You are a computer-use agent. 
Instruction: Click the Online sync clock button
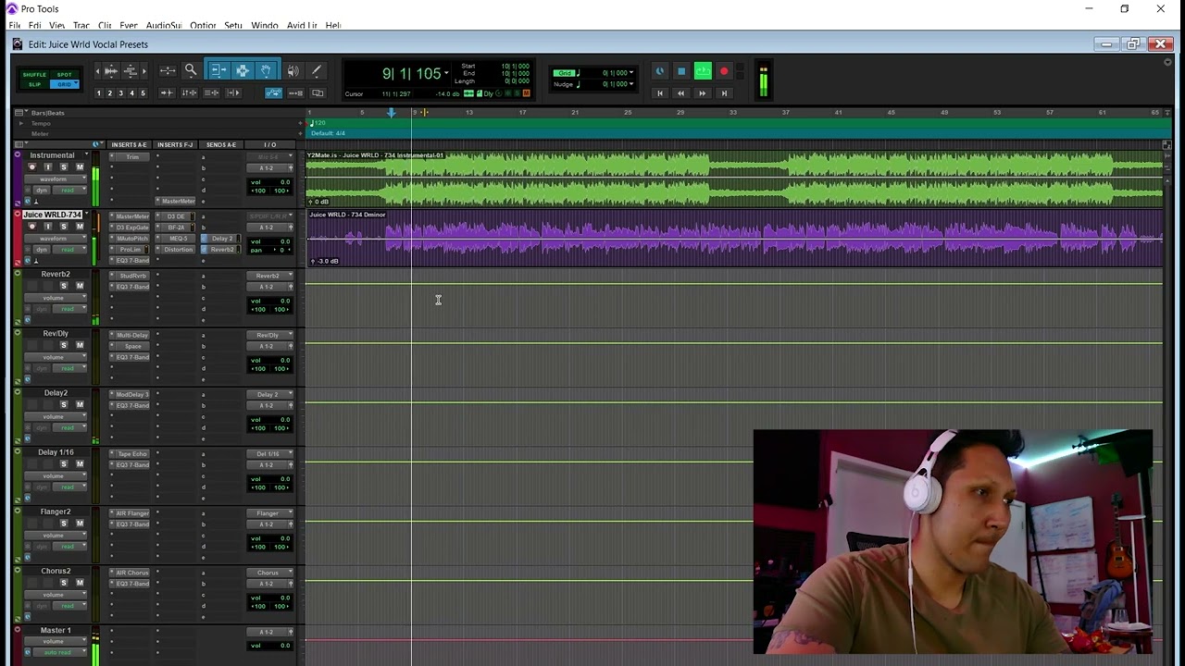tap(659, 71)
